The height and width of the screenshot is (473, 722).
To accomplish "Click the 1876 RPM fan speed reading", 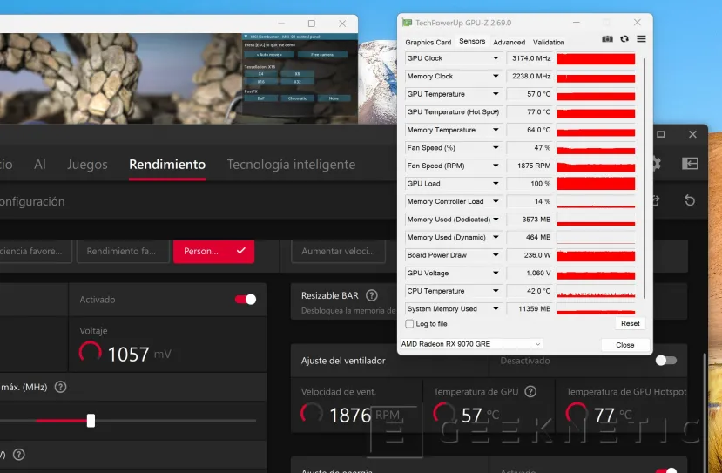I will [x=364, y=416].
